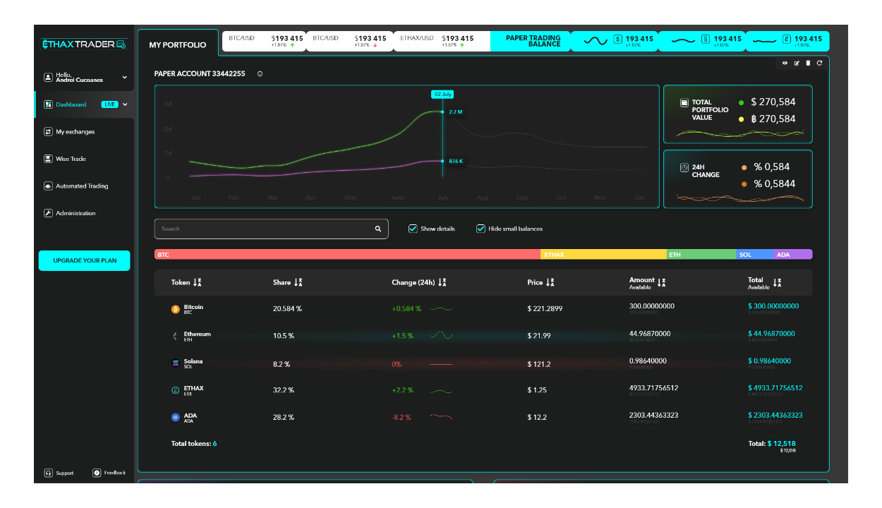This screenshot has height=508, width=882.
Task: Toggle the eye visibility icon near account tools
Action: tap(785, 63)
